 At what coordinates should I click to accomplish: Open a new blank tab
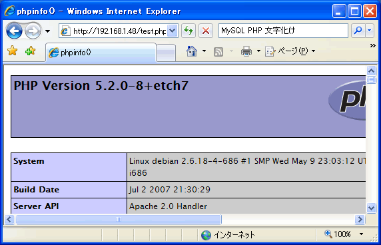166,53
